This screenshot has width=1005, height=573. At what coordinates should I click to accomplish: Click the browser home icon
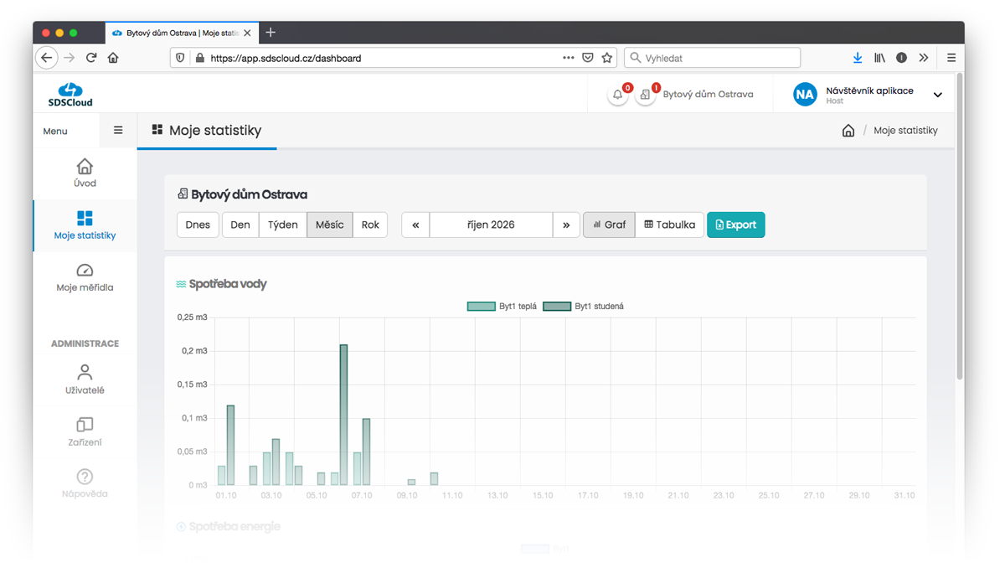coord(113,58)
